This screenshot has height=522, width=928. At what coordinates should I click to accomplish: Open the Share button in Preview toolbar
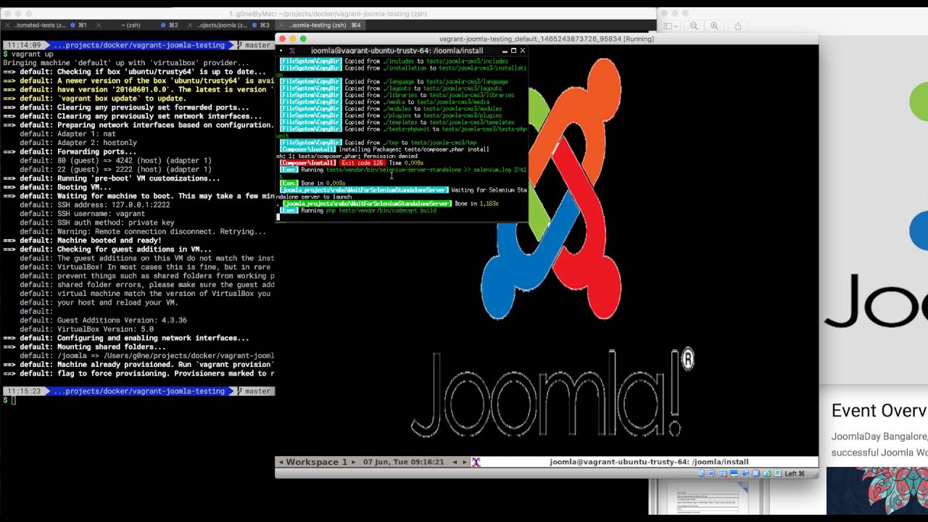tap(738, 26)
